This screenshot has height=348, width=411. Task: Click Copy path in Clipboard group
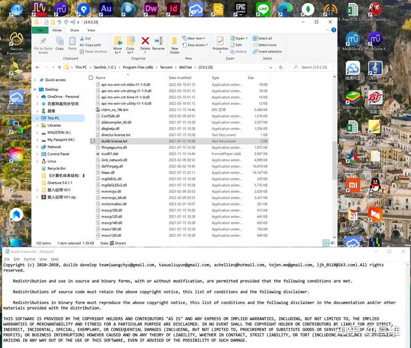pos(90,45)
